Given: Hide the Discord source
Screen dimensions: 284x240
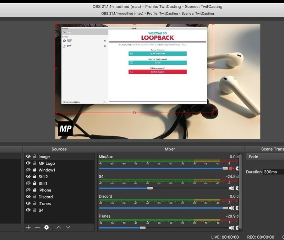Looking at the screenshot, I should point(28,197).
